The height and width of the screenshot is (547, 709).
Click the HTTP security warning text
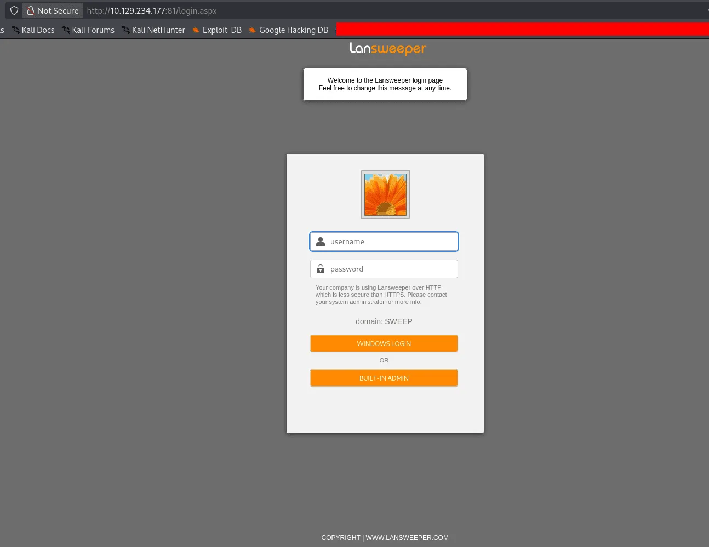(x=381, y=295)
